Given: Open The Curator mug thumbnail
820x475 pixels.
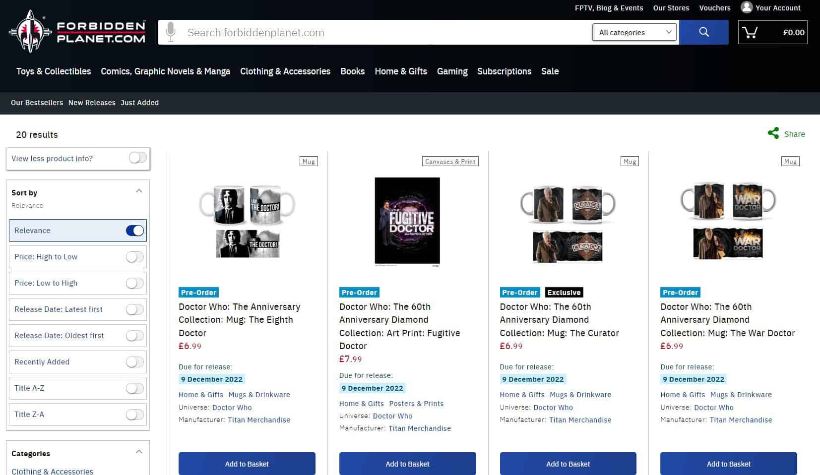Looking at the screenshot, I should pos(568,224).
